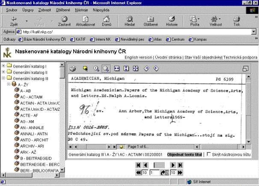
Task: Click the 'Objednat tento titul' button
Action: (184, 154)
